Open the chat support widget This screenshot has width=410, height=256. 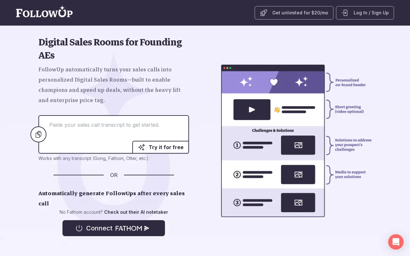396,242
